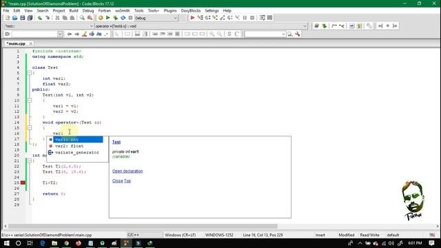The width and height of the screenshot is (441, 248).
Task: Open the Settings menu
Action: click(212, 11)
